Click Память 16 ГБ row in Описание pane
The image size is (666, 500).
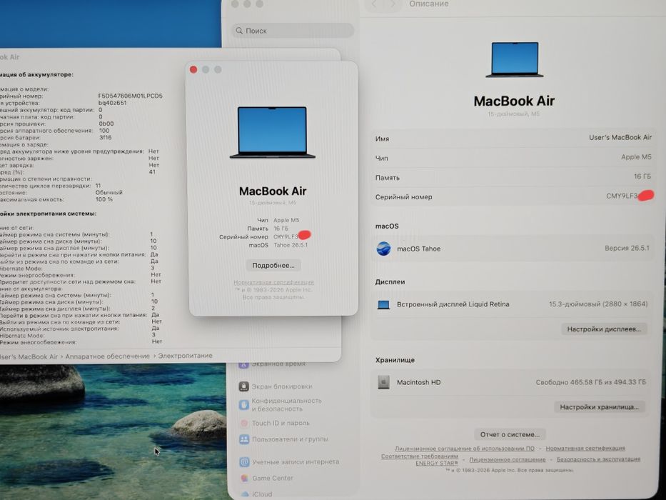[x=513, y=177]
